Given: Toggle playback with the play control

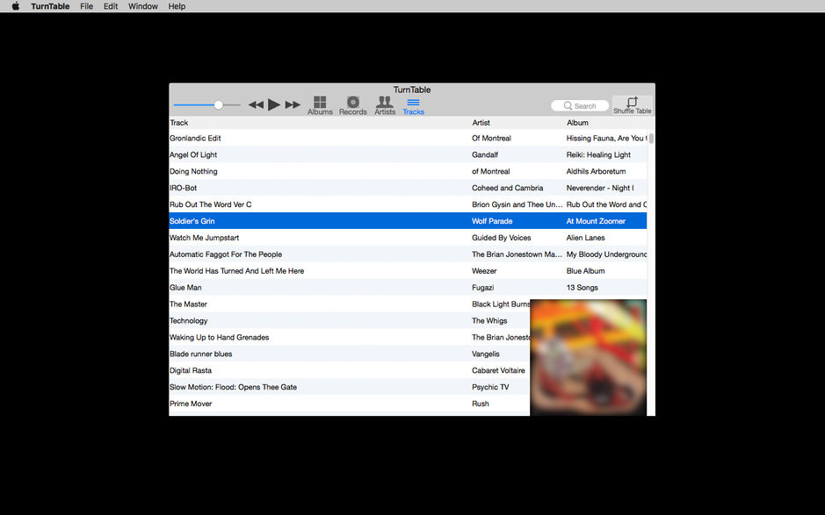Looking at the screenshot, I should [x=275, y=103].
